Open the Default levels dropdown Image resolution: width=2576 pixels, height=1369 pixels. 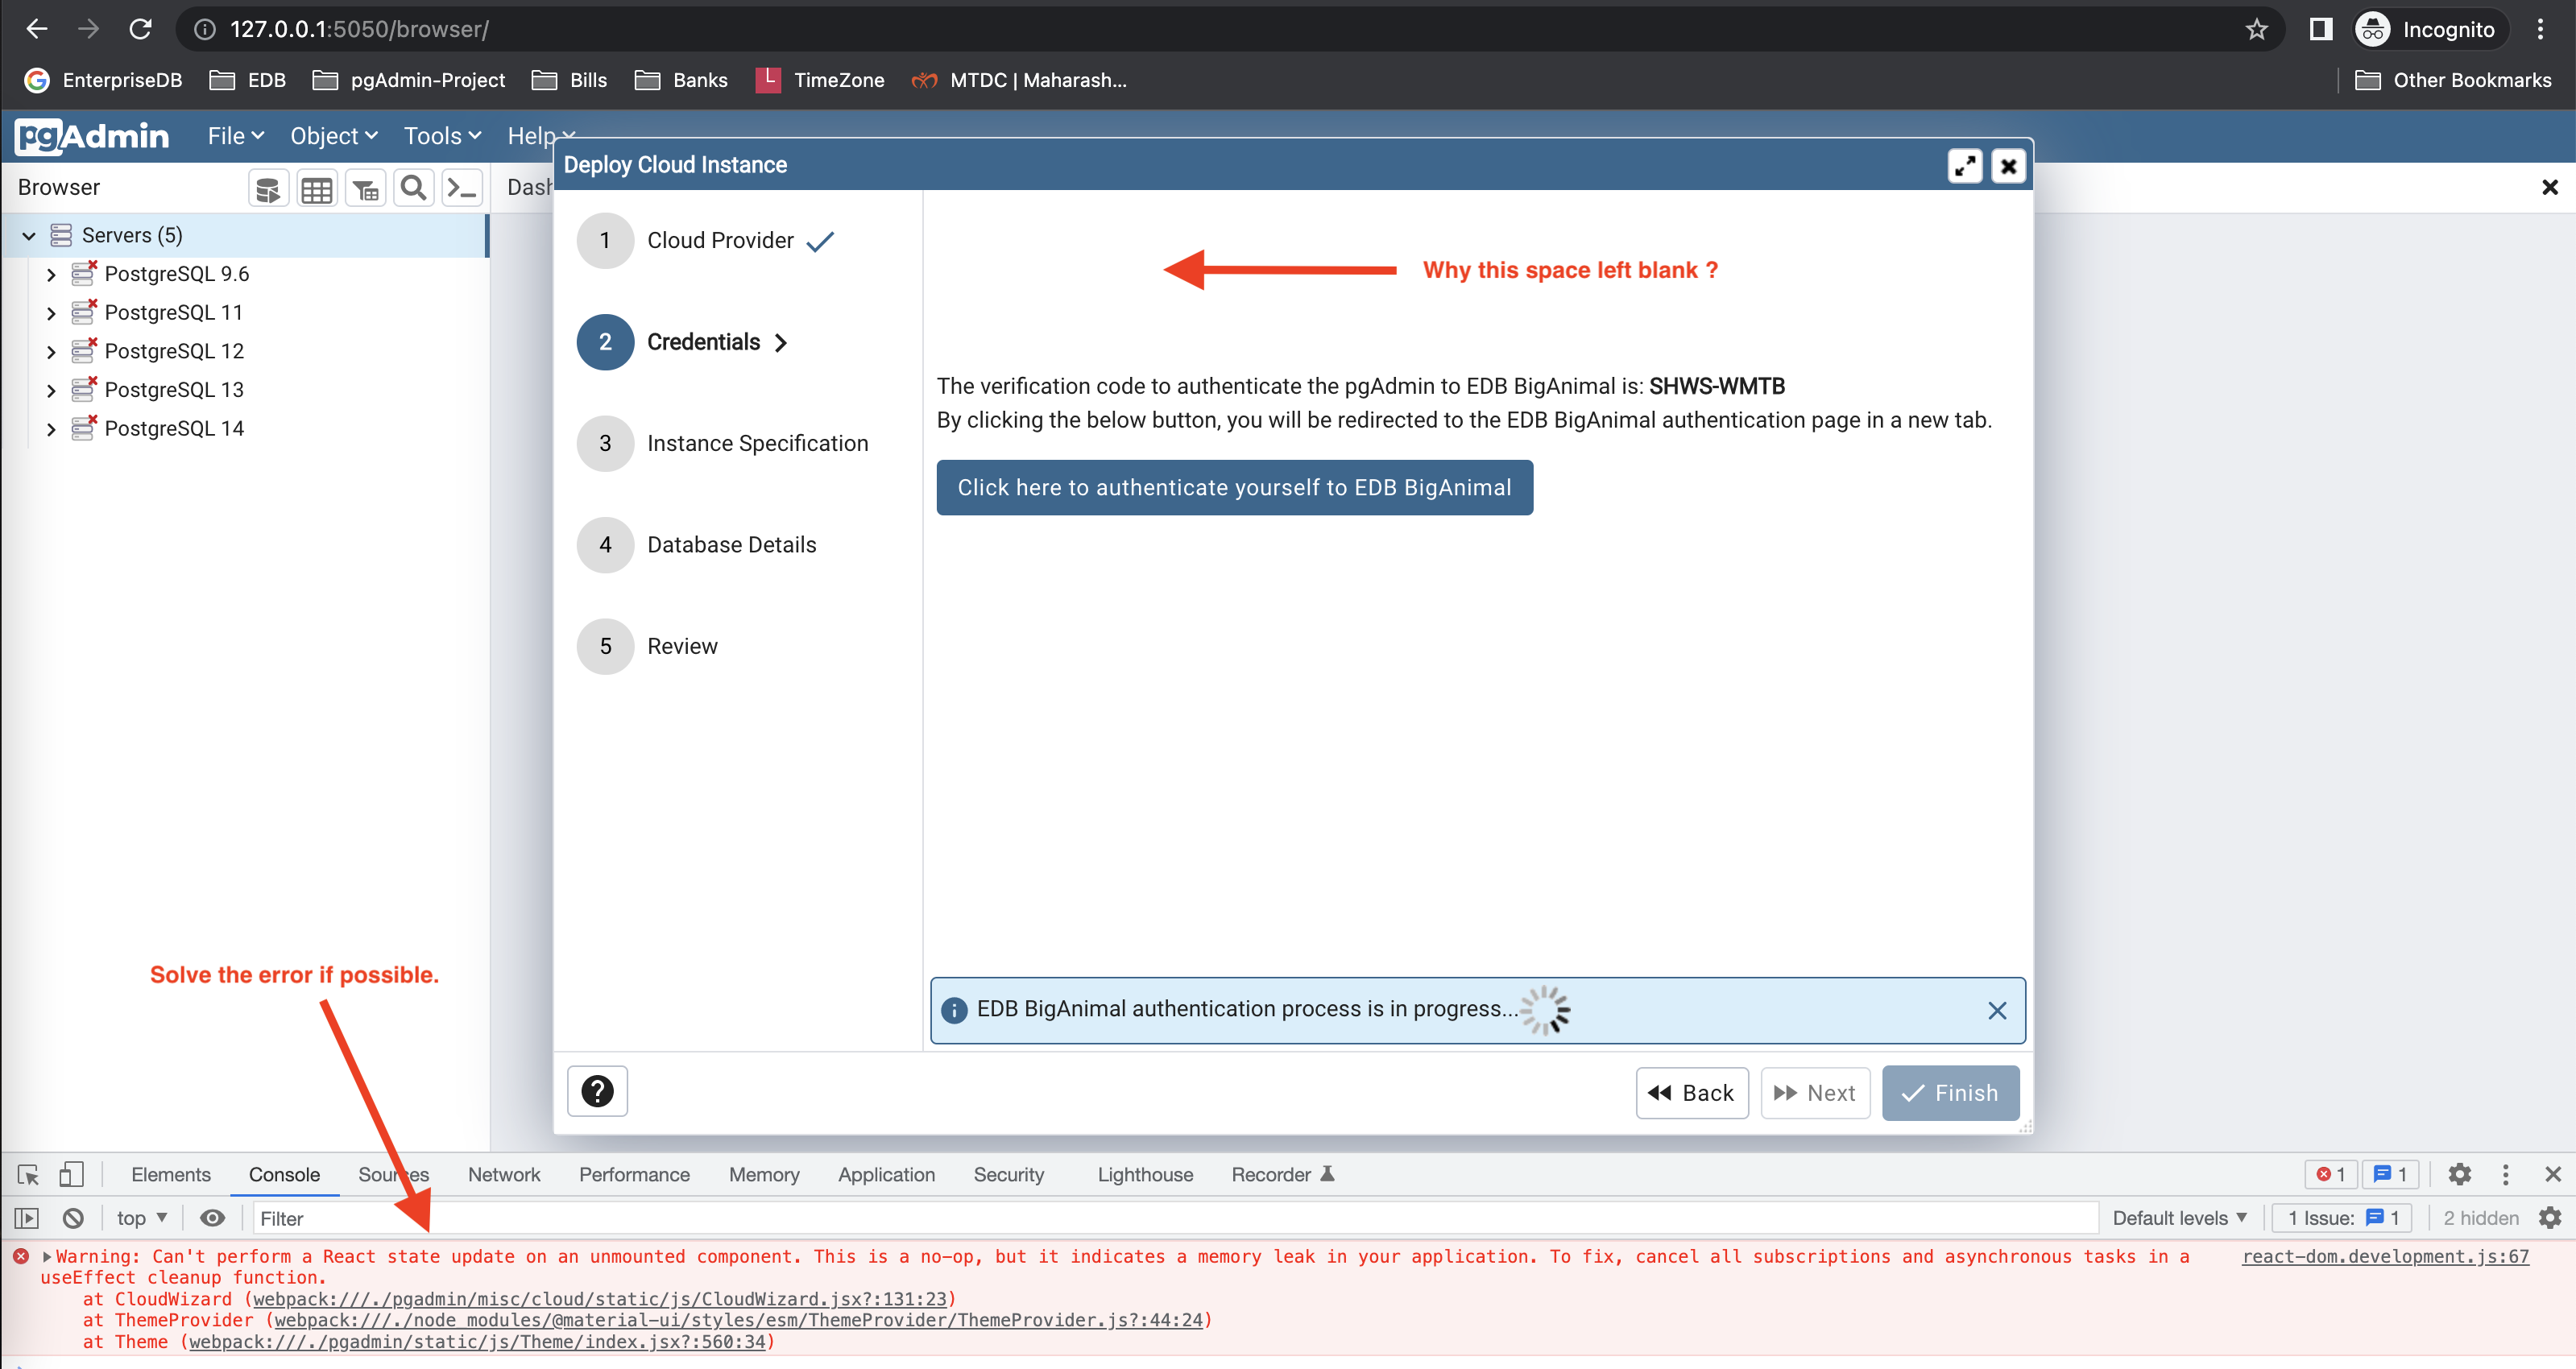2178,1218
